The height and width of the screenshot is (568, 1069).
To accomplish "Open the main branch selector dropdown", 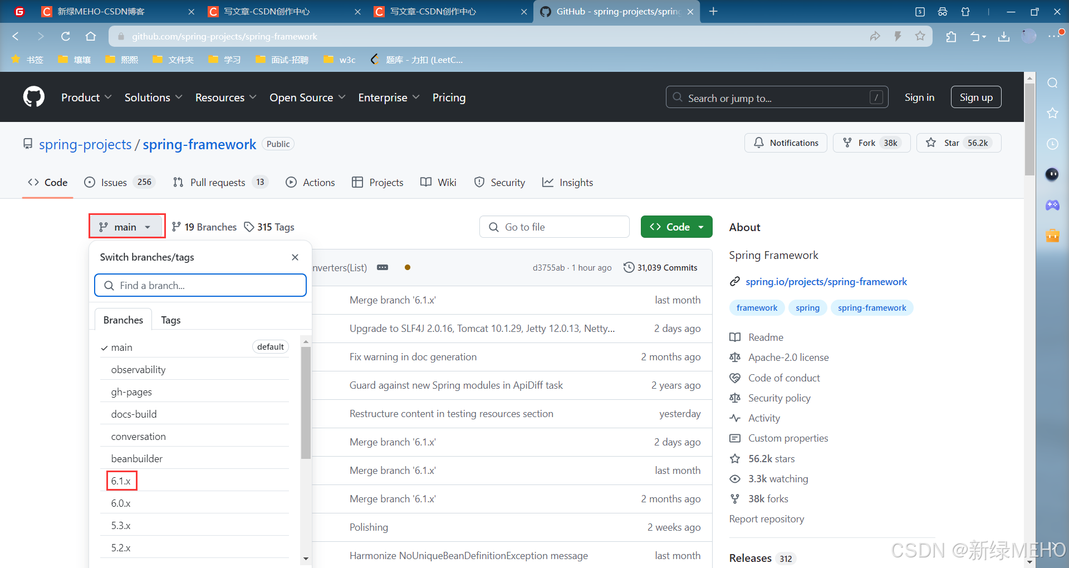I will tap(127, 227).
